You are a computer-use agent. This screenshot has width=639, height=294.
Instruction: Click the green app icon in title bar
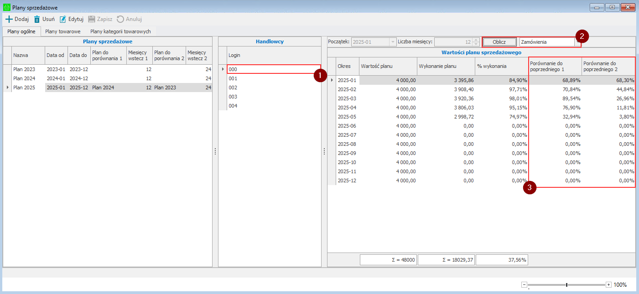7,8
